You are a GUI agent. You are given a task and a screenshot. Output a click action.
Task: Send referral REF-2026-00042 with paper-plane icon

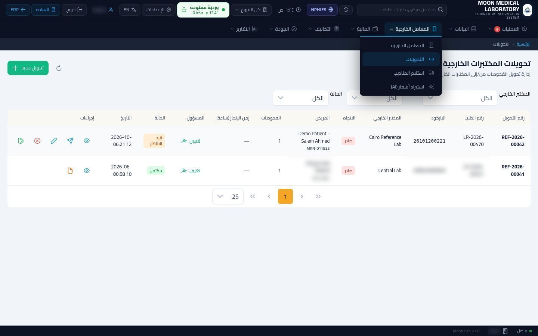coord(70,141)
